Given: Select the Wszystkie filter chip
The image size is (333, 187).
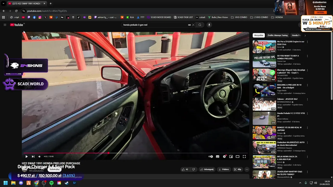Looking at the screenshot, I should (259, 35).
